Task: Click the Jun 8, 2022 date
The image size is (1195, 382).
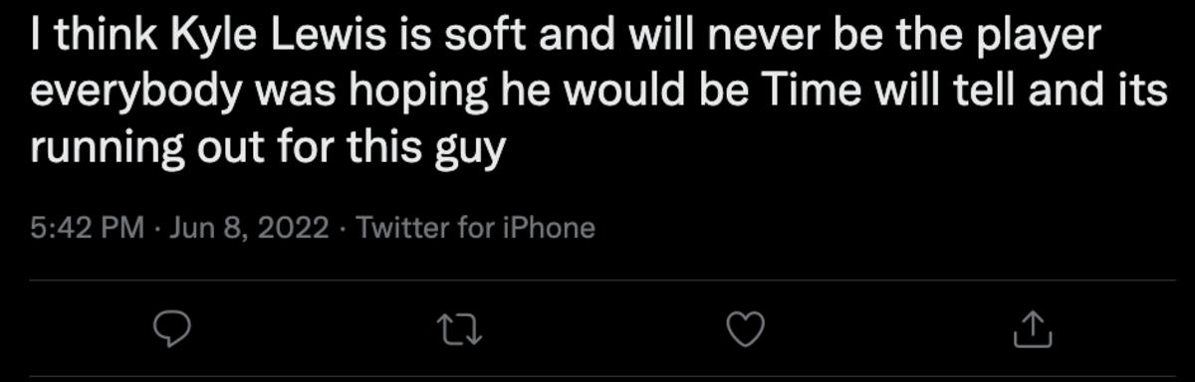Action: (249, 229)
